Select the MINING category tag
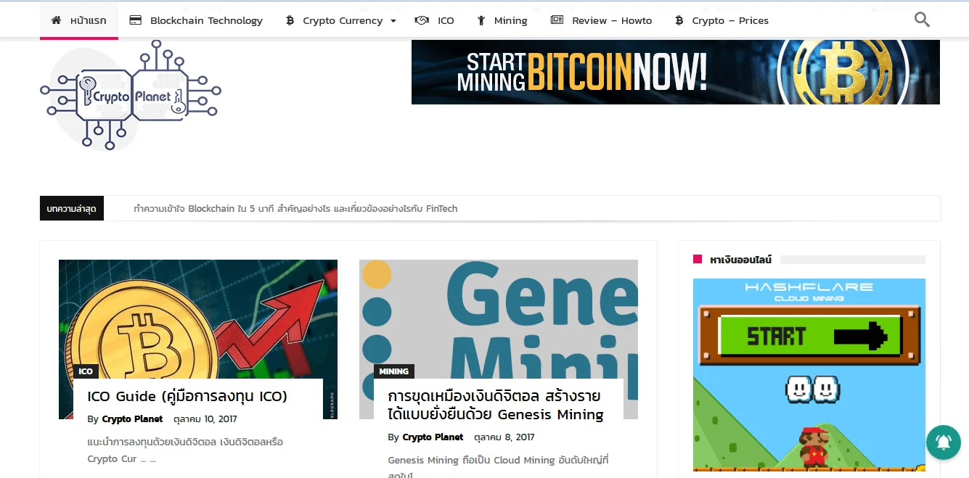 [394, 371]
